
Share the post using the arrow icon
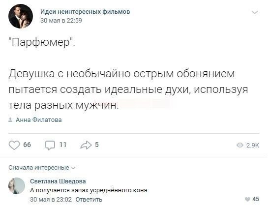click(x=86, y=145)
